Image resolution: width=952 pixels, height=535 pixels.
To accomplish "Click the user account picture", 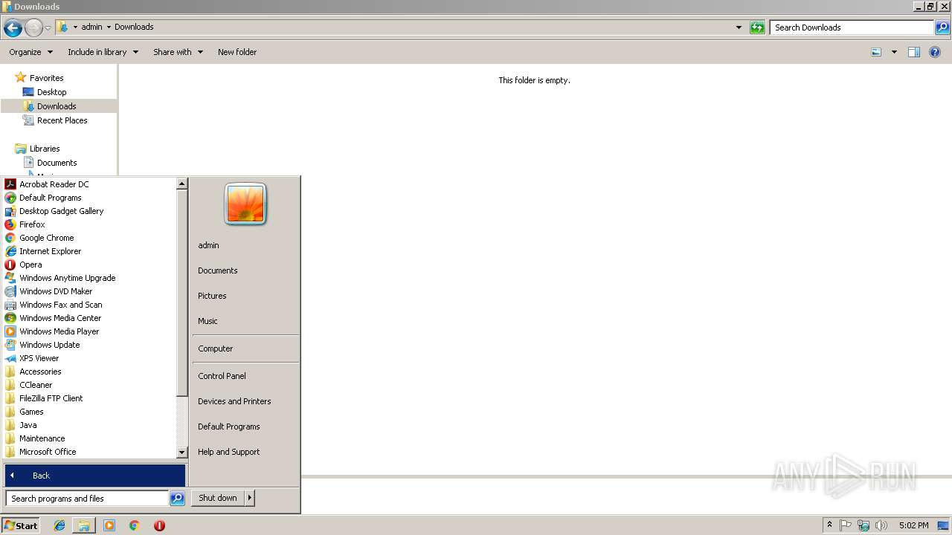I will 245,204.
